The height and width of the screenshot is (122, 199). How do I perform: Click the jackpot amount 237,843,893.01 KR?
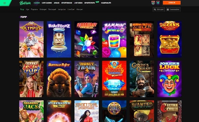(x=114, y=95)
